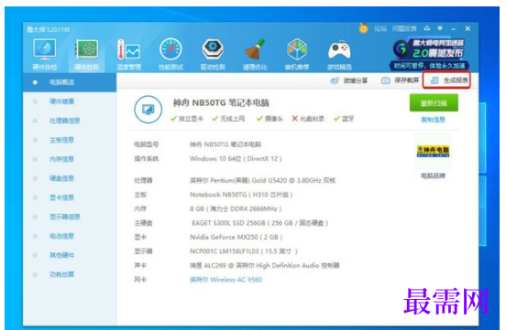Click the circular computer overview icon
This screenshot has width=506, height=330.
[x=148, y=110]
